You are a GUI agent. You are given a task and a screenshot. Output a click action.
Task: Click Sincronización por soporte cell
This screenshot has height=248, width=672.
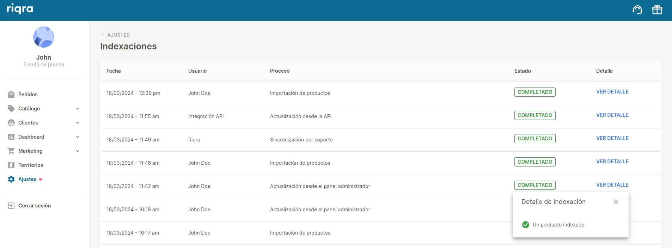point(301,140)
